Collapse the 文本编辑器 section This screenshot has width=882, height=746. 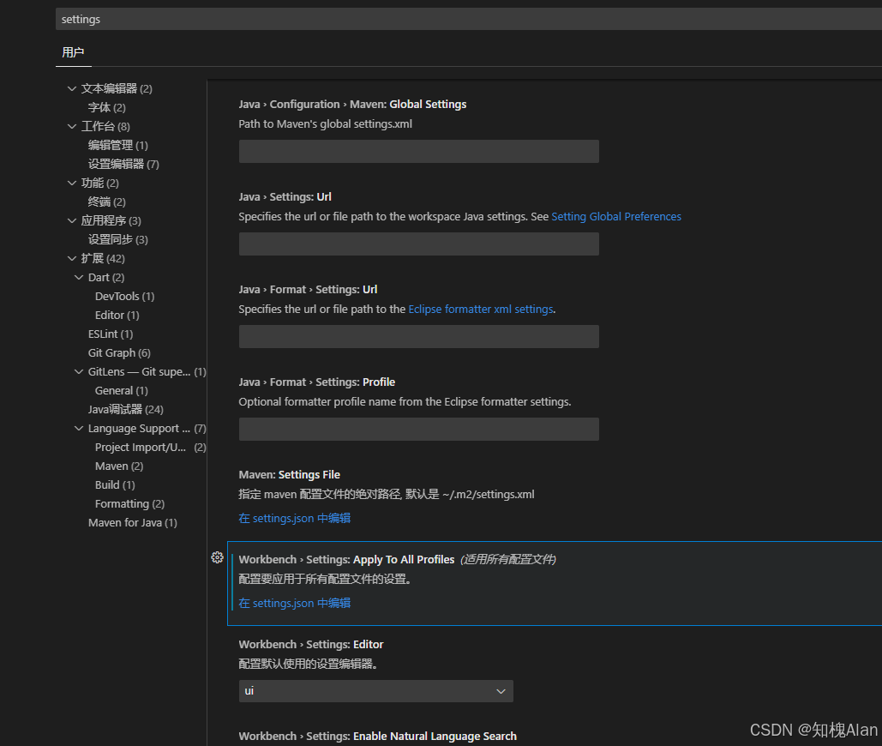coord(72,87)
